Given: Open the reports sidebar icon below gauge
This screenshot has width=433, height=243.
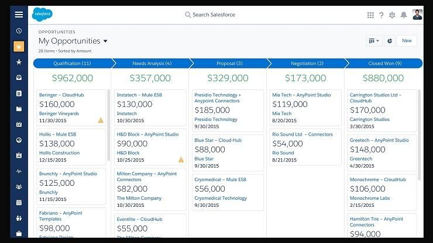Looking at the screenshot, I should click(19, 155).
